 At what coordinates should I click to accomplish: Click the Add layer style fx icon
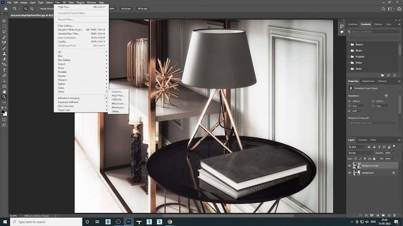[x=366, y=215]
